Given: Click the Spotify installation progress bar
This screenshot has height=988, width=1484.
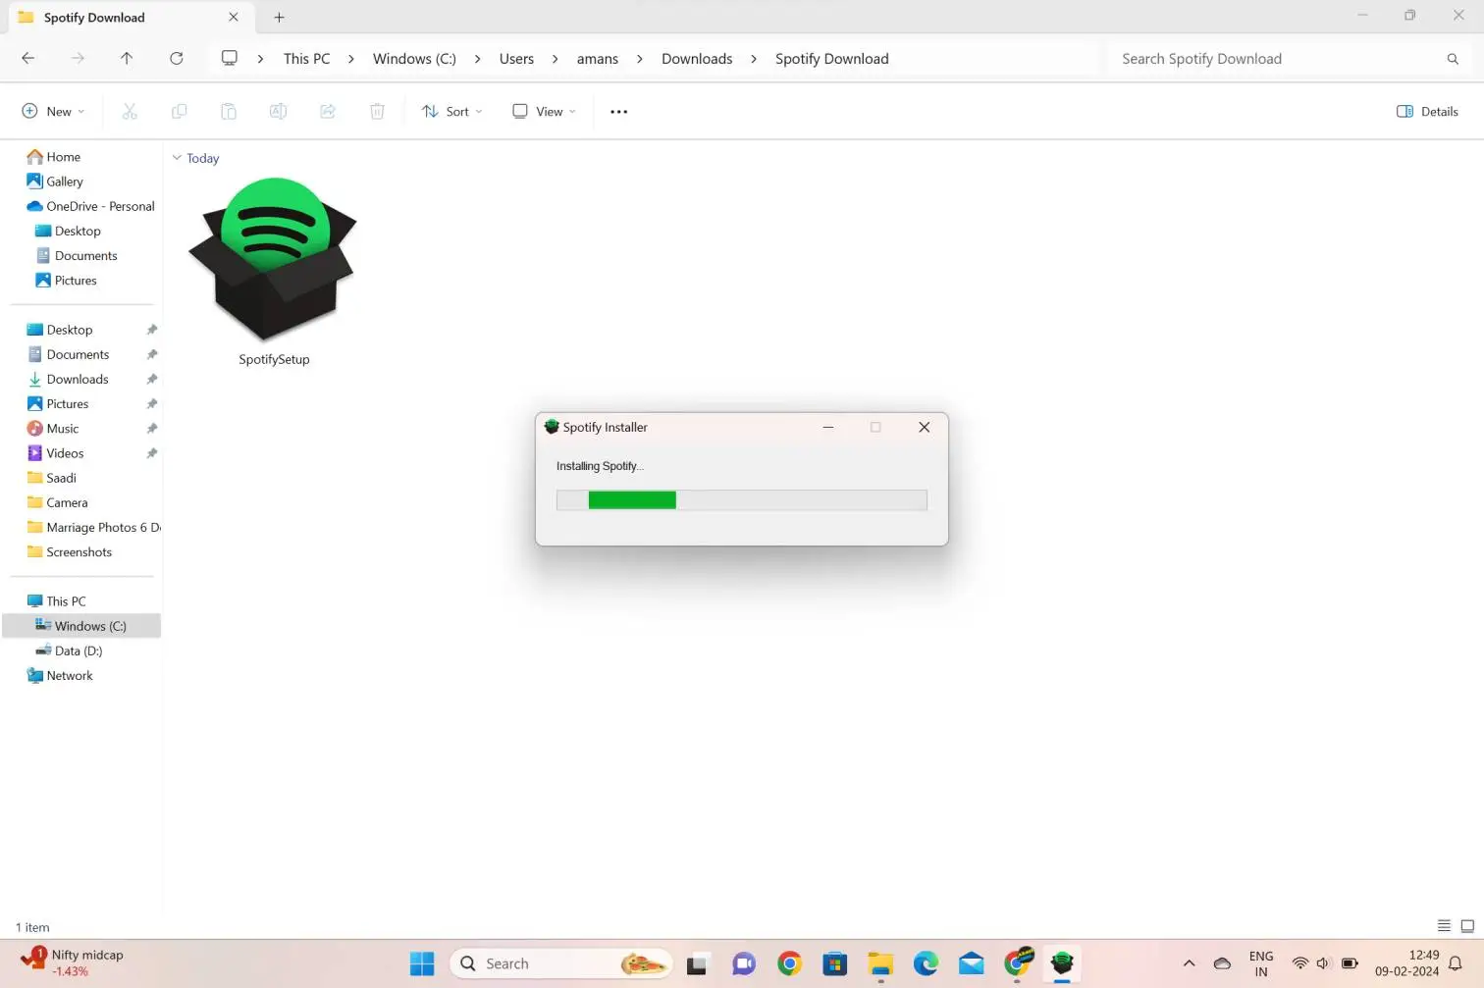Looking at the screenshot, I should click(741, 500).
